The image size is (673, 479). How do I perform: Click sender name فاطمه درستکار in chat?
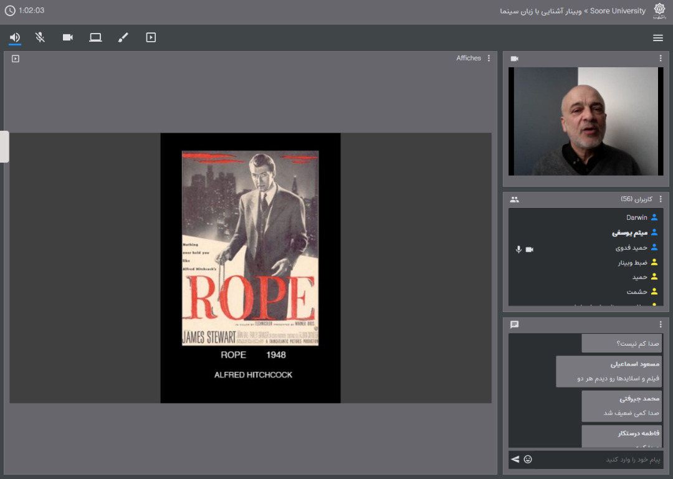click(639, 434)
